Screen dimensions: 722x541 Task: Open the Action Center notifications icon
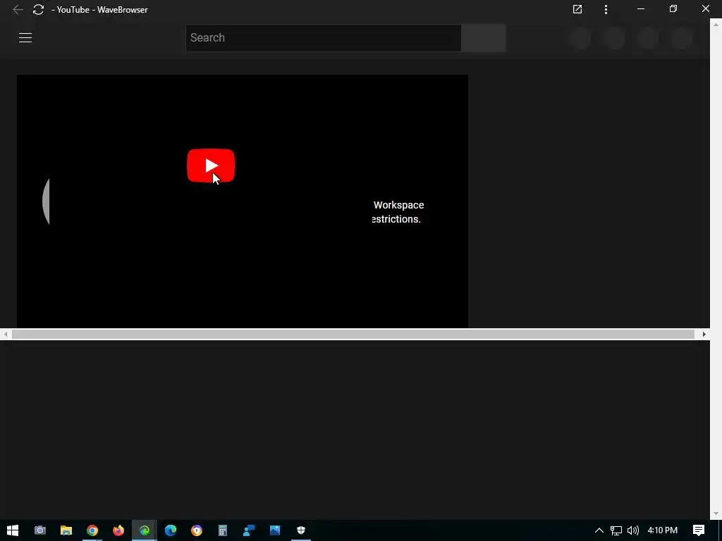699,530
